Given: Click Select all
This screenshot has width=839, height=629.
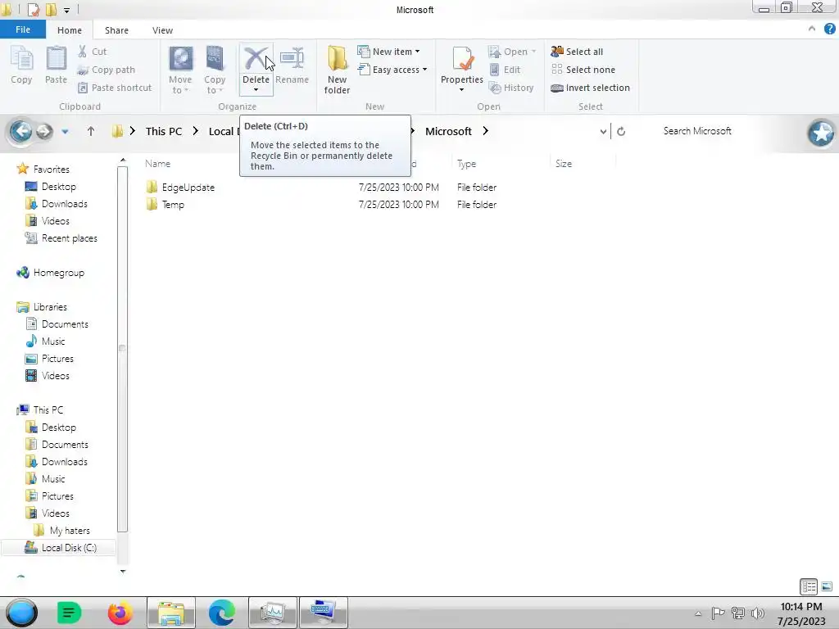Looking at the screenshot, I should 577,52.
